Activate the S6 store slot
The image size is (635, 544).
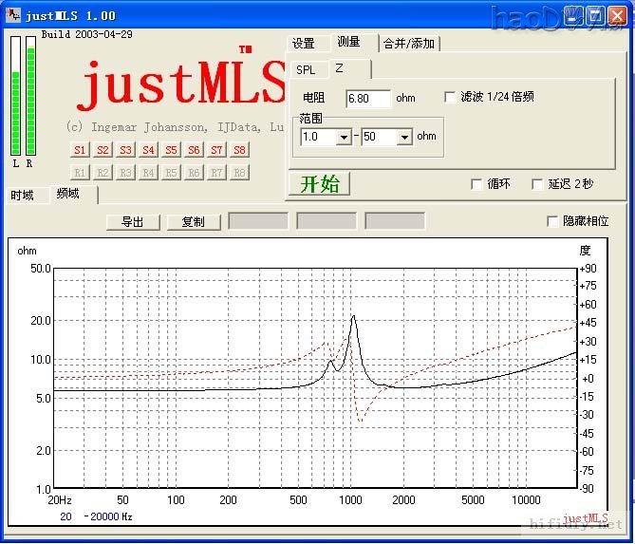click(x=194, y=150)
